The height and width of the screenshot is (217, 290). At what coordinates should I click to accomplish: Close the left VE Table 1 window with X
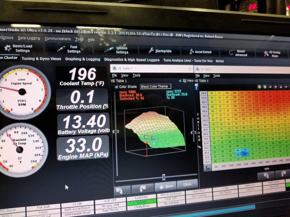[190, 69]
